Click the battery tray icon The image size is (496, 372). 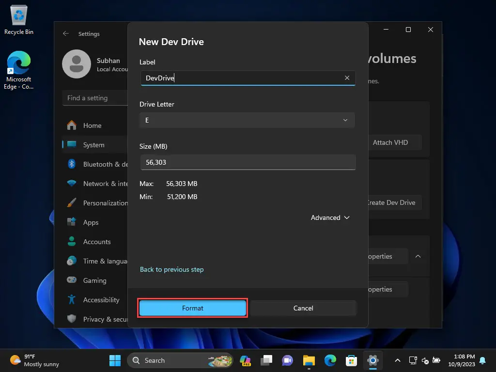(436, 360)
